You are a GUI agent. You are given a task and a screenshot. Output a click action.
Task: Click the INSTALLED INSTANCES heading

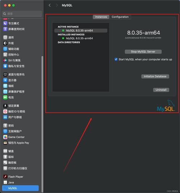(71, 35)
